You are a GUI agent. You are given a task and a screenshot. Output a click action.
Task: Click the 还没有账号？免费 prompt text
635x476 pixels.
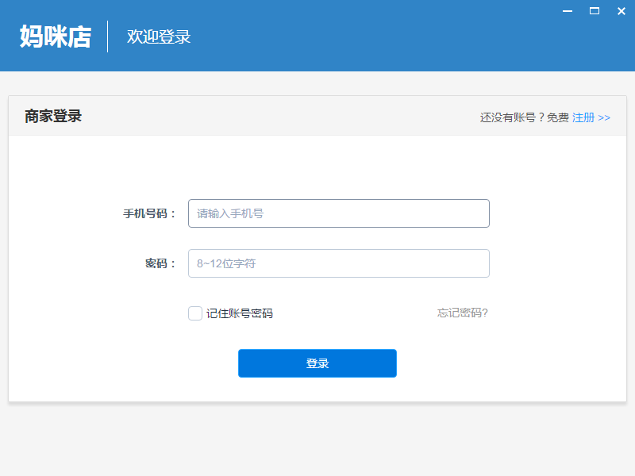tap(524, 117)
